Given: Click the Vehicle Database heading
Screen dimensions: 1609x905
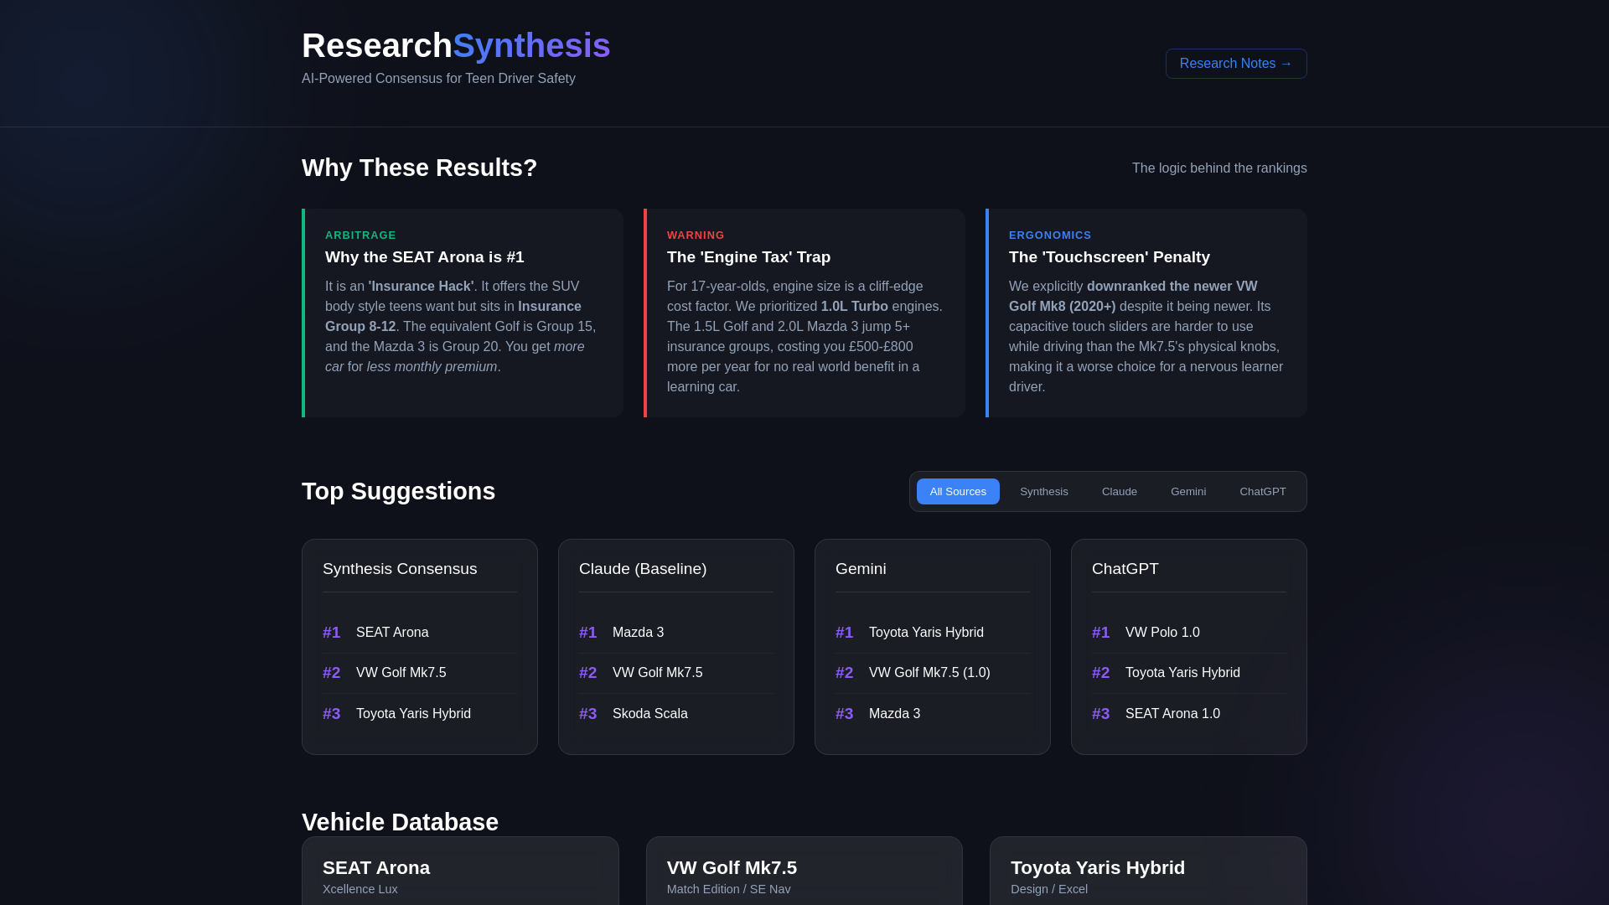Looking at the screenshot, I should [x=400, y=822].
